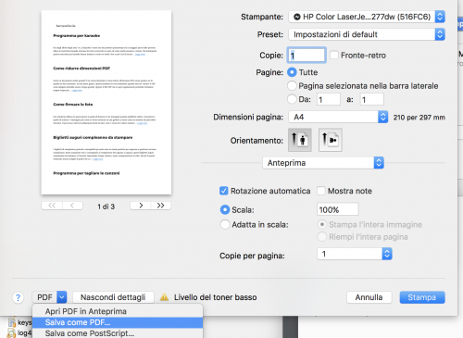Screen dimensions: 463x338
Task: Go to next preview page arrow
Action: 141,206
